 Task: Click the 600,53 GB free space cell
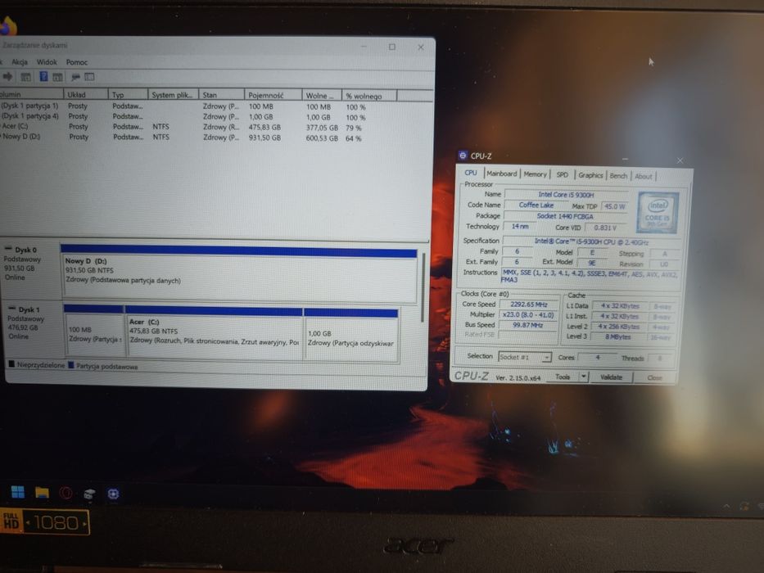point(322,138)
